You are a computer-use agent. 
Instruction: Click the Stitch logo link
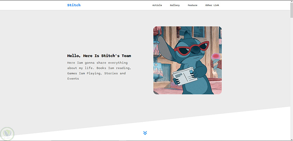pos(74,5)
